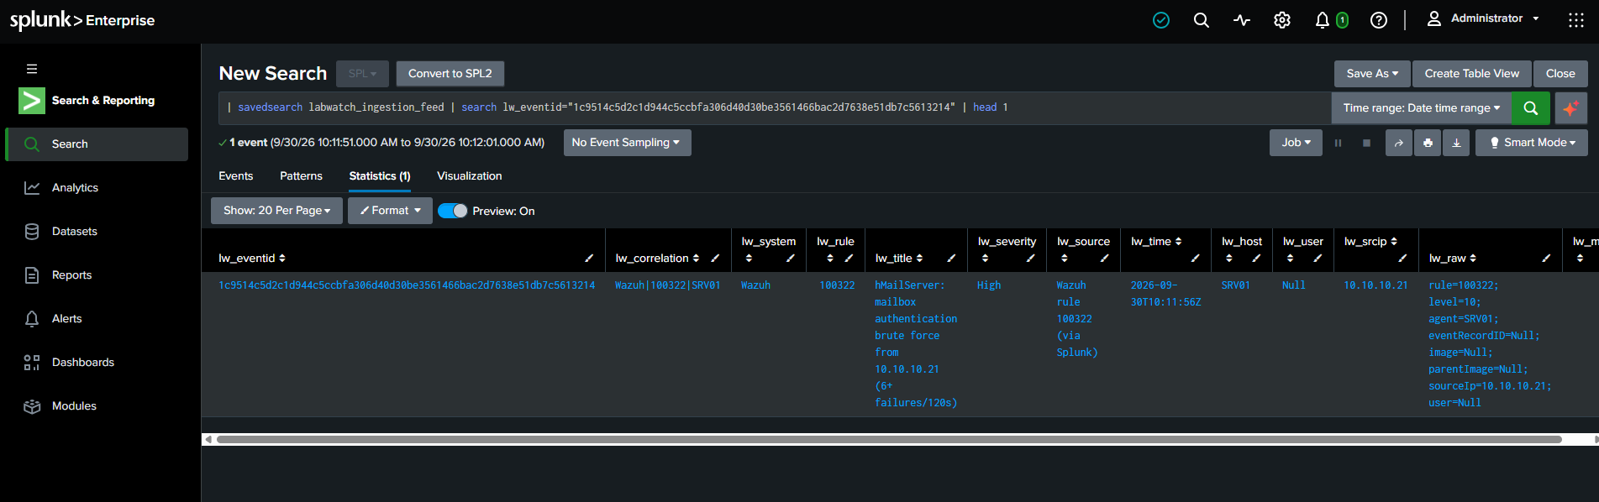Click the Splunk Enterprise logo
1599x502 pixels.
(82, 20)
